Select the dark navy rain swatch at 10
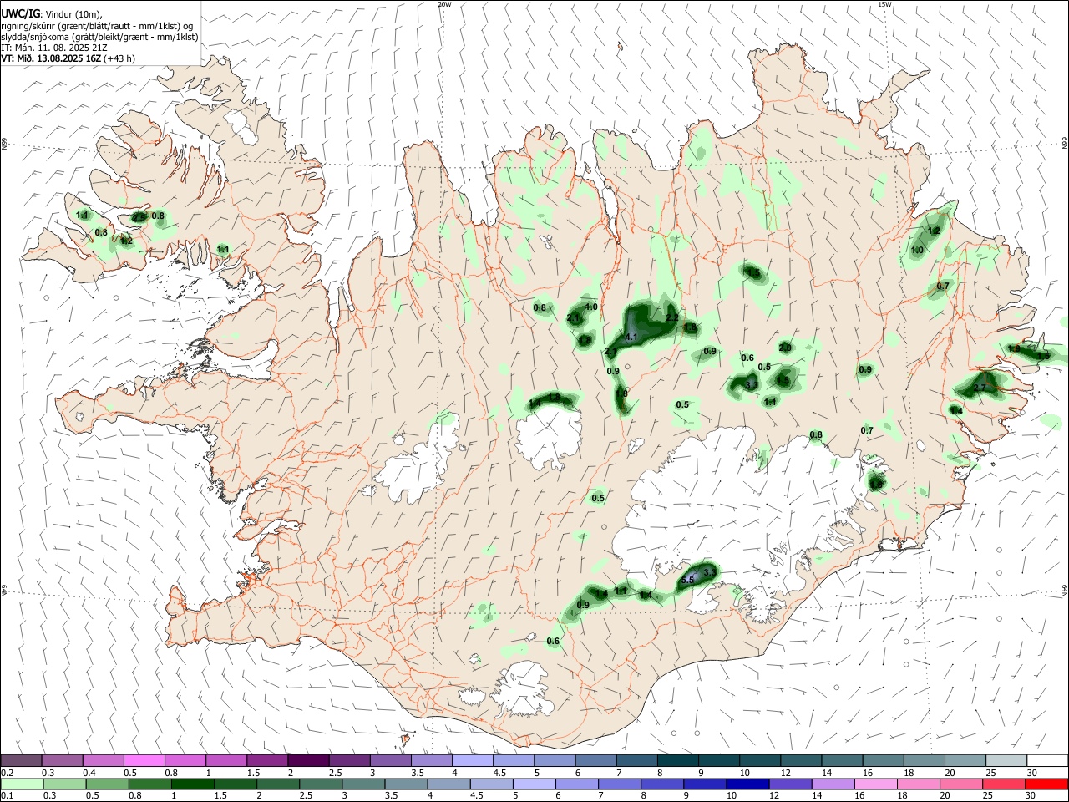1069x802 pixels. point(746,784)
